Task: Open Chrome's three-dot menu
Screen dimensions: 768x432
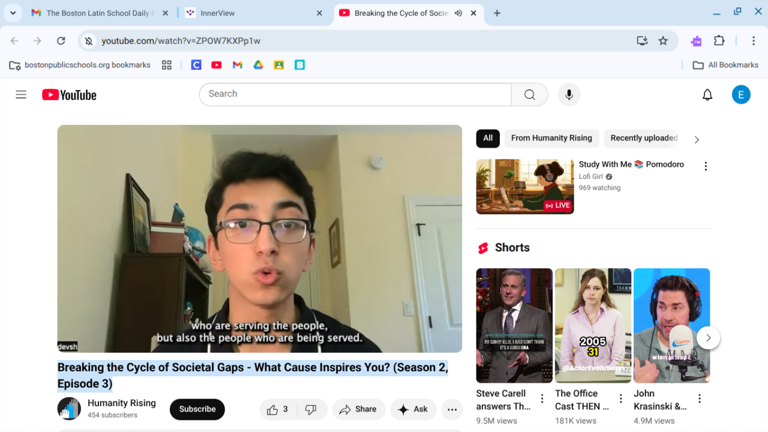Action: click(754, 41)
